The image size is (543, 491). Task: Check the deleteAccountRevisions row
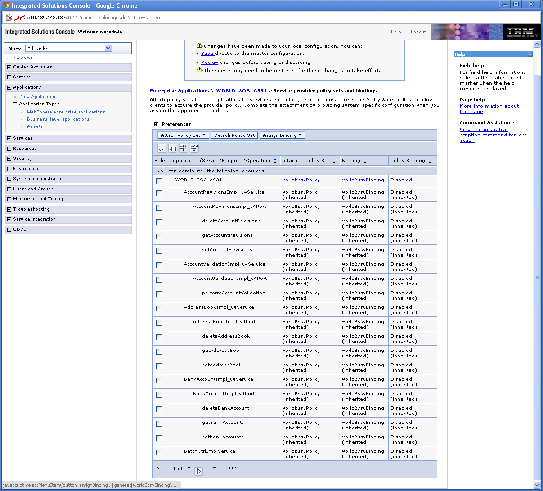pyautogui.click(x=159, y=222)
